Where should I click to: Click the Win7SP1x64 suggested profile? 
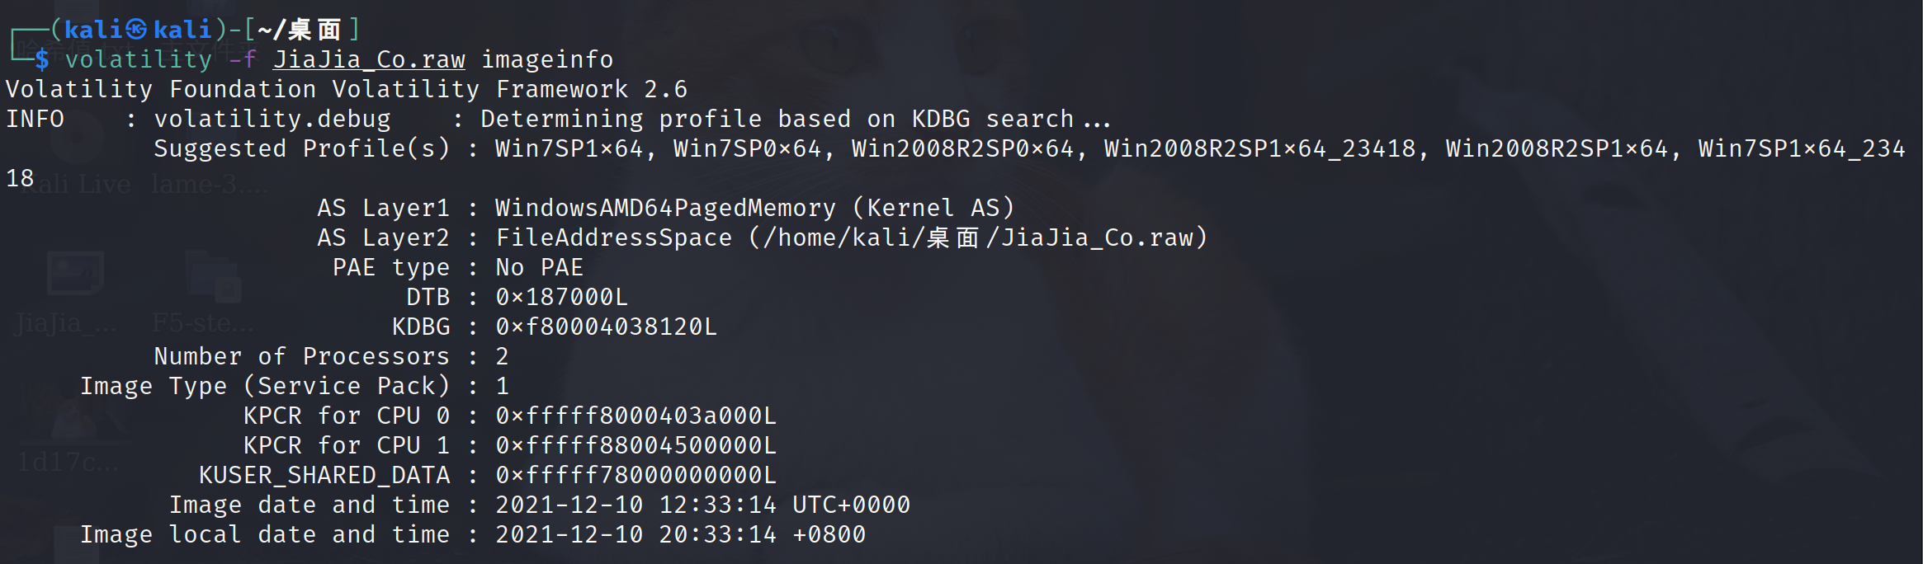[569, 148]
